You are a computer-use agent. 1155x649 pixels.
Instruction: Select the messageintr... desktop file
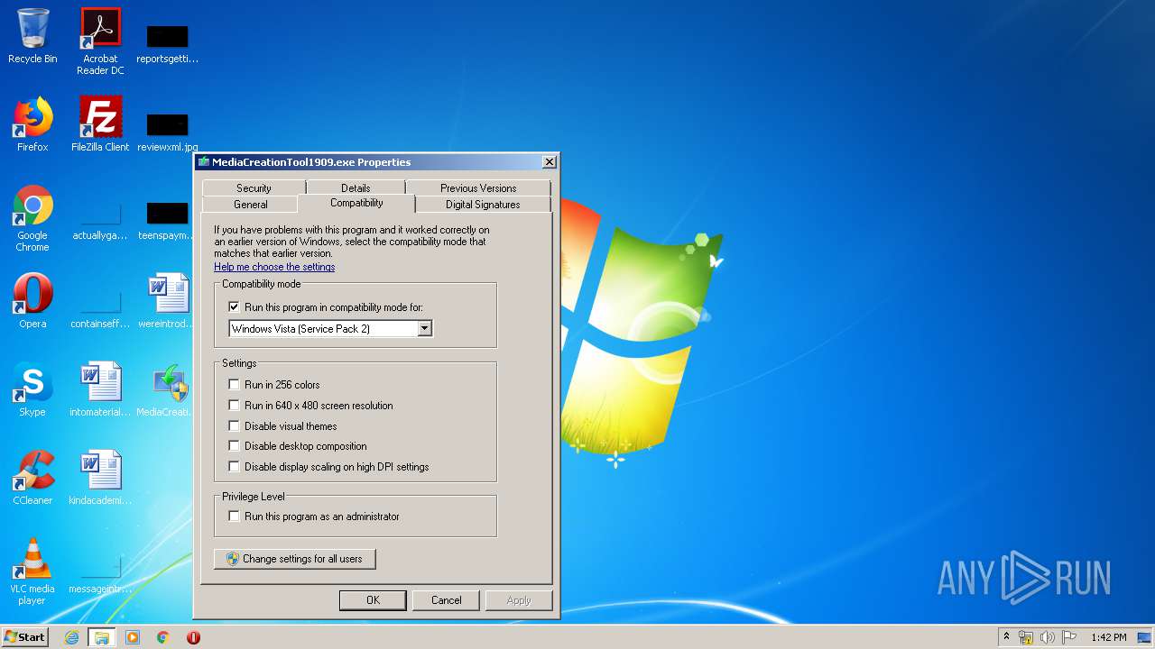[100, 574]
